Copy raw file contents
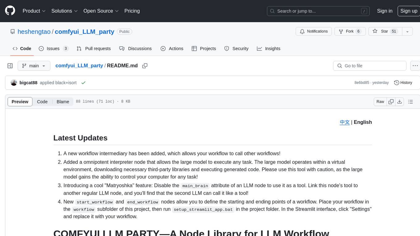The height and width of the screenshot is (236, 420). 391,102
